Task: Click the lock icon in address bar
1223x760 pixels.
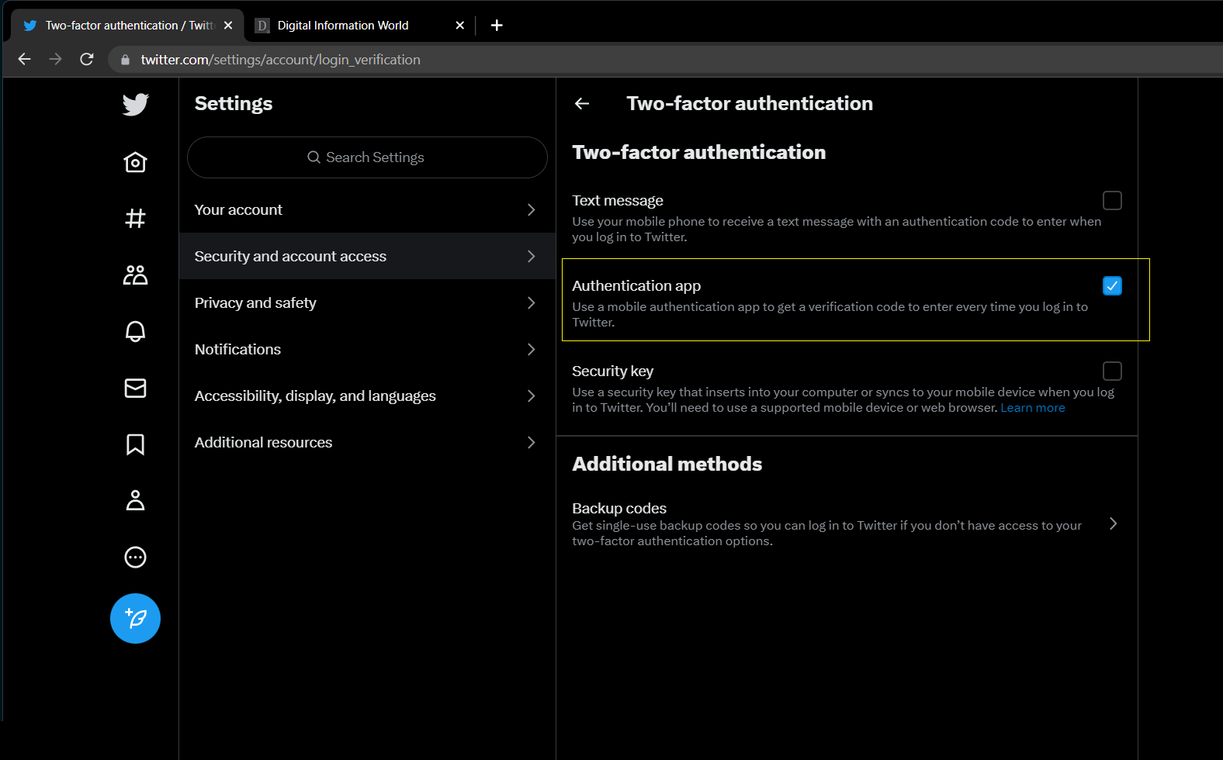Action: coord(125,60)
